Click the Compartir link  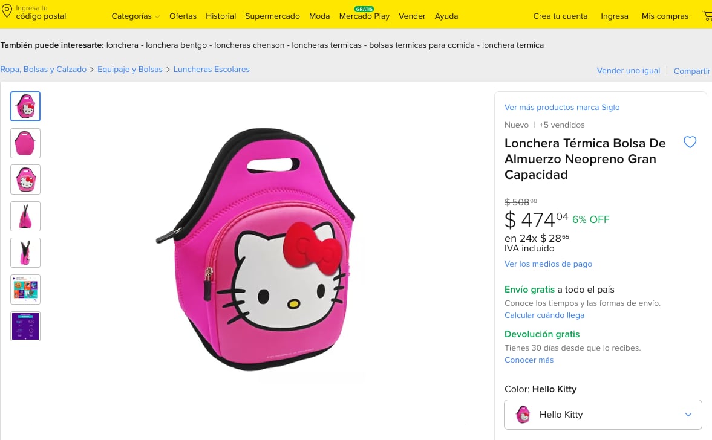click(691, 71)
